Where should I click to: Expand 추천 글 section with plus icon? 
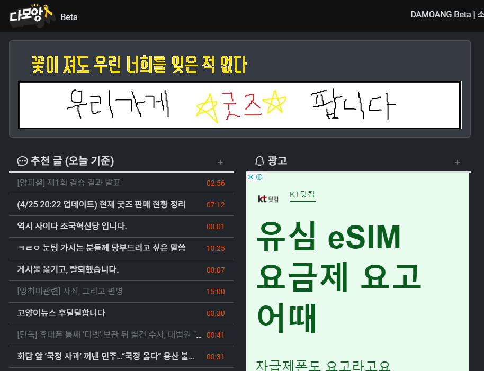pos(220,162)
